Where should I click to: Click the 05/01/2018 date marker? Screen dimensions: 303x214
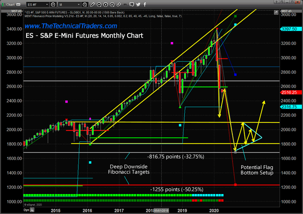tap(161, 210)
